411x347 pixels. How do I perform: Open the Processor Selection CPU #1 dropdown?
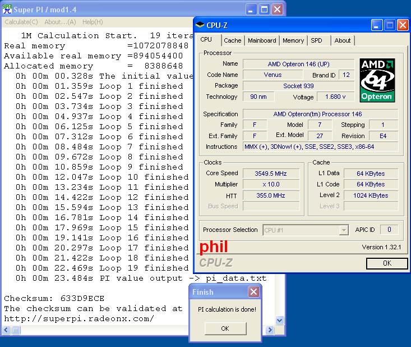pos(306,230)
